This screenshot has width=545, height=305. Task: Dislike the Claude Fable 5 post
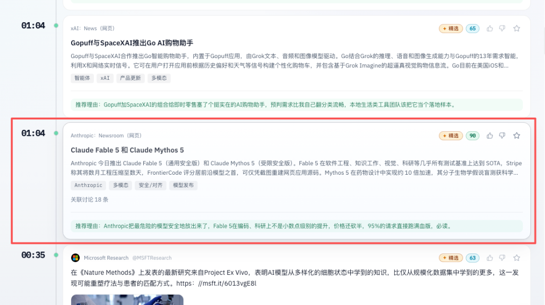502,136
